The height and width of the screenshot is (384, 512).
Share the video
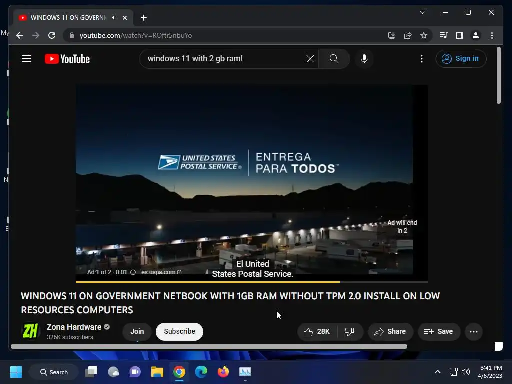tap(390, 332)
